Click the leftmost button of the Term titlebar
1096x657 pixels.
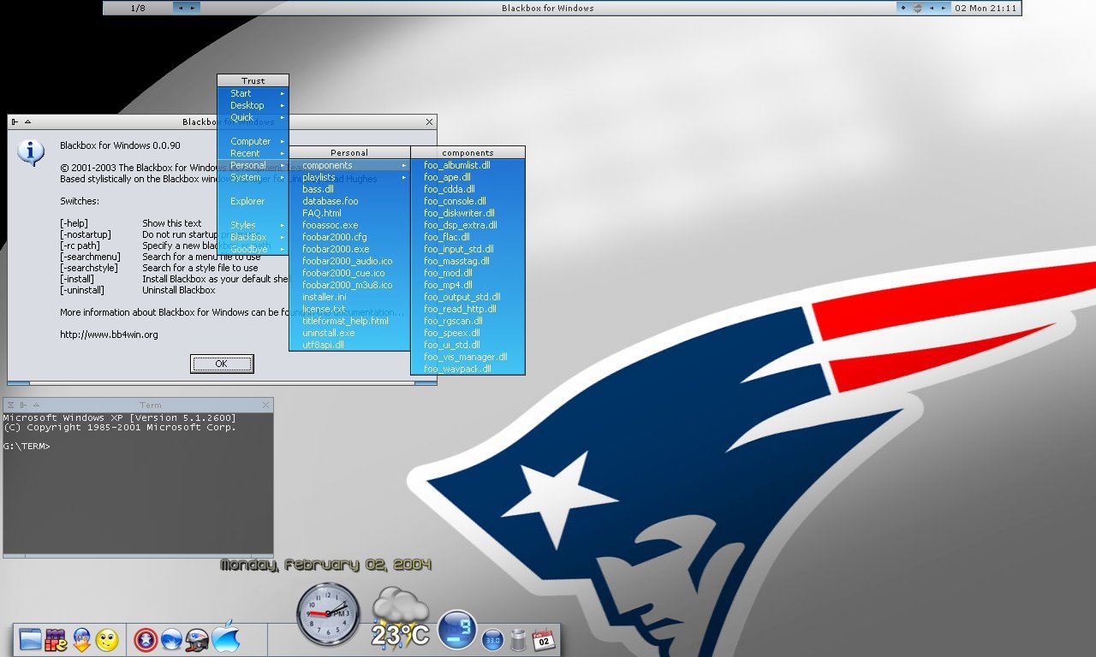9,405
